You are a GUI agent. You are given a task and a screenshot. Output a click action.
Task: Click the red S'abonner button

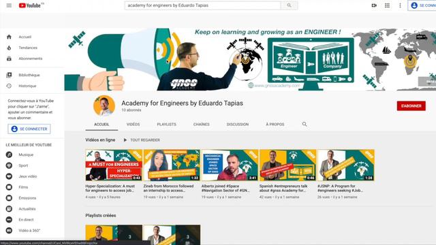[x=411, y=106]
